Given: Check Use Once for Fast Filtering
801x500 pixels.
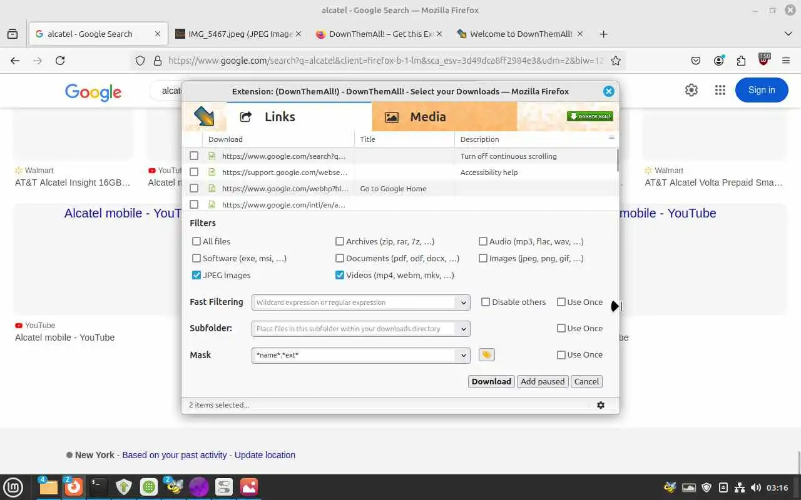Looking at the screenshot, I should (x=561, y=302).
